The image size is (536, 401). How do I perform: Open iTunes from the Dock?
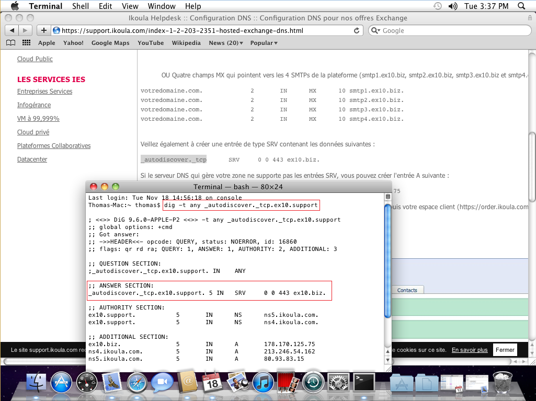pos(263,382)
